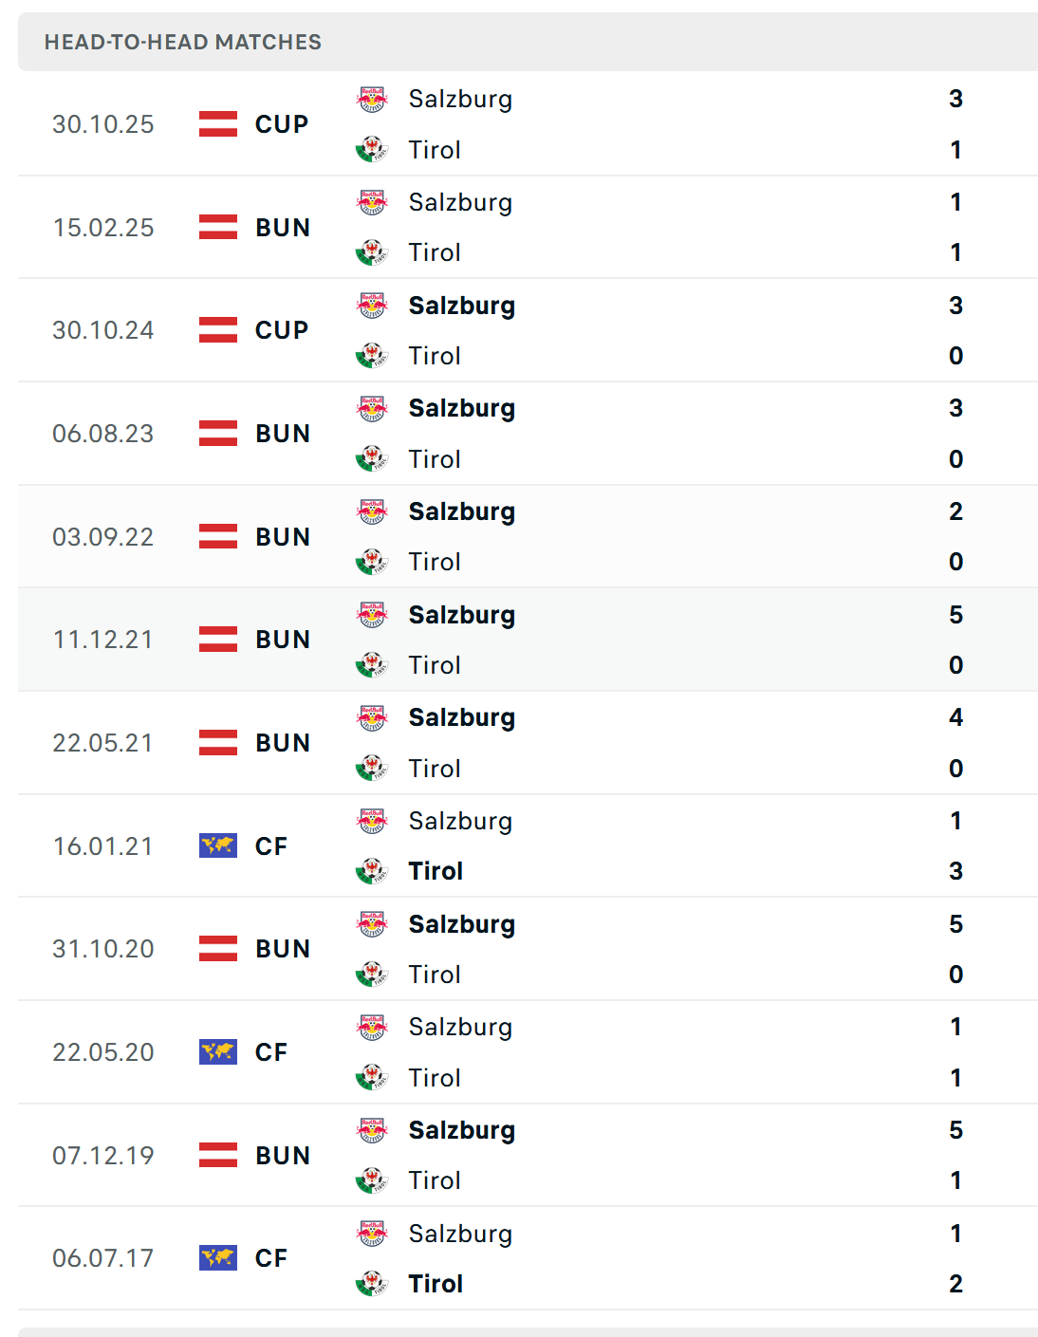
Task: Click Salzburg score 5 in 07.12.19 match
Action: point(955,1130)
